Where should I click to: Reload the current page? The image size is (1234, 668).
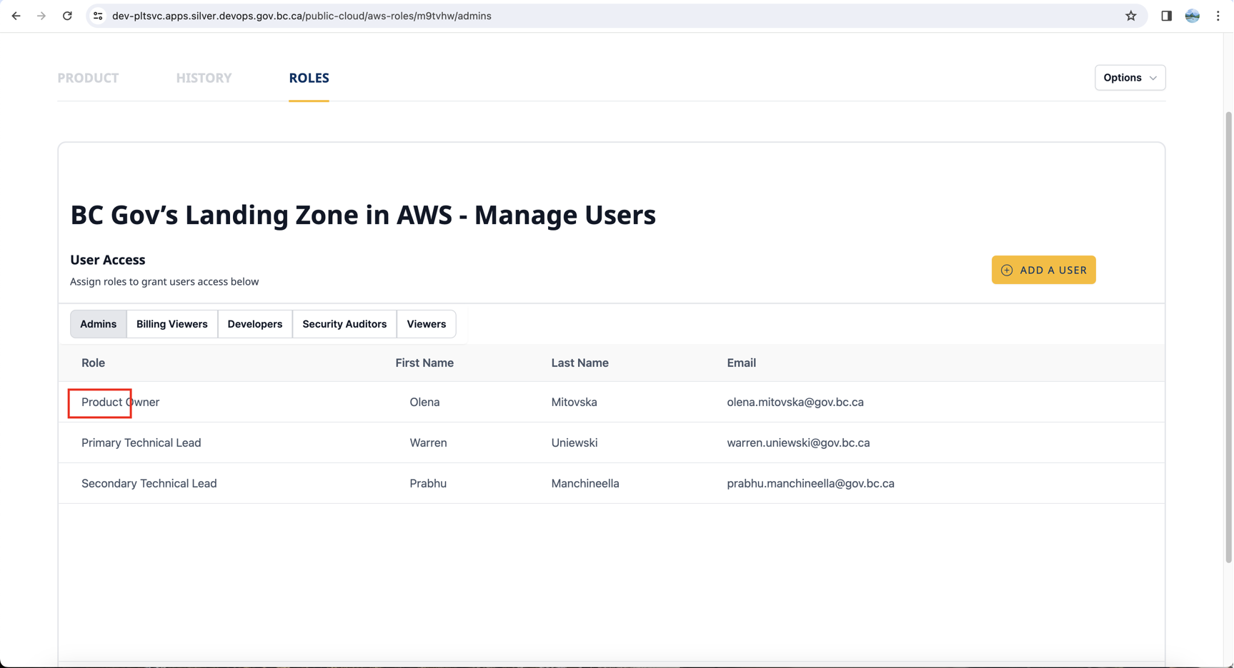(x=67, y=16)
